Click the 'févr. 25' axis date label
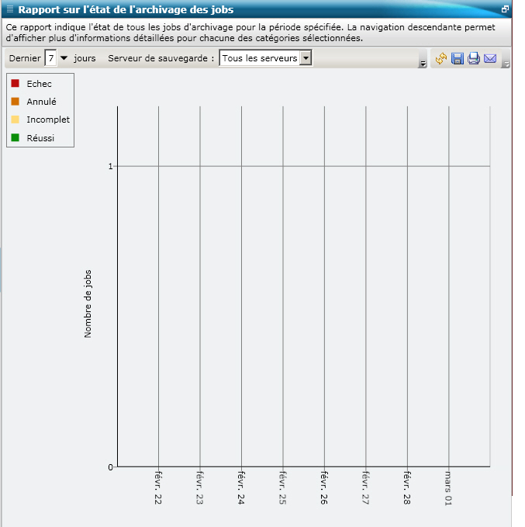 pos(283,487)
